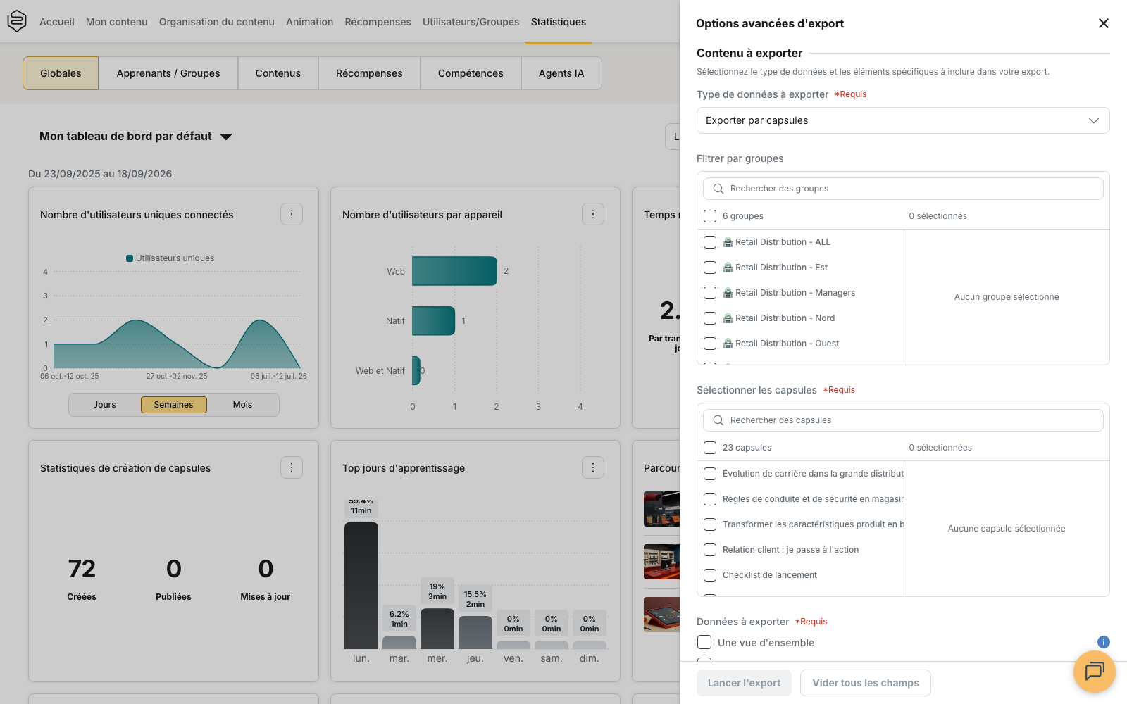Click in the Rechercher des capsules search field

tap(903, 420)
